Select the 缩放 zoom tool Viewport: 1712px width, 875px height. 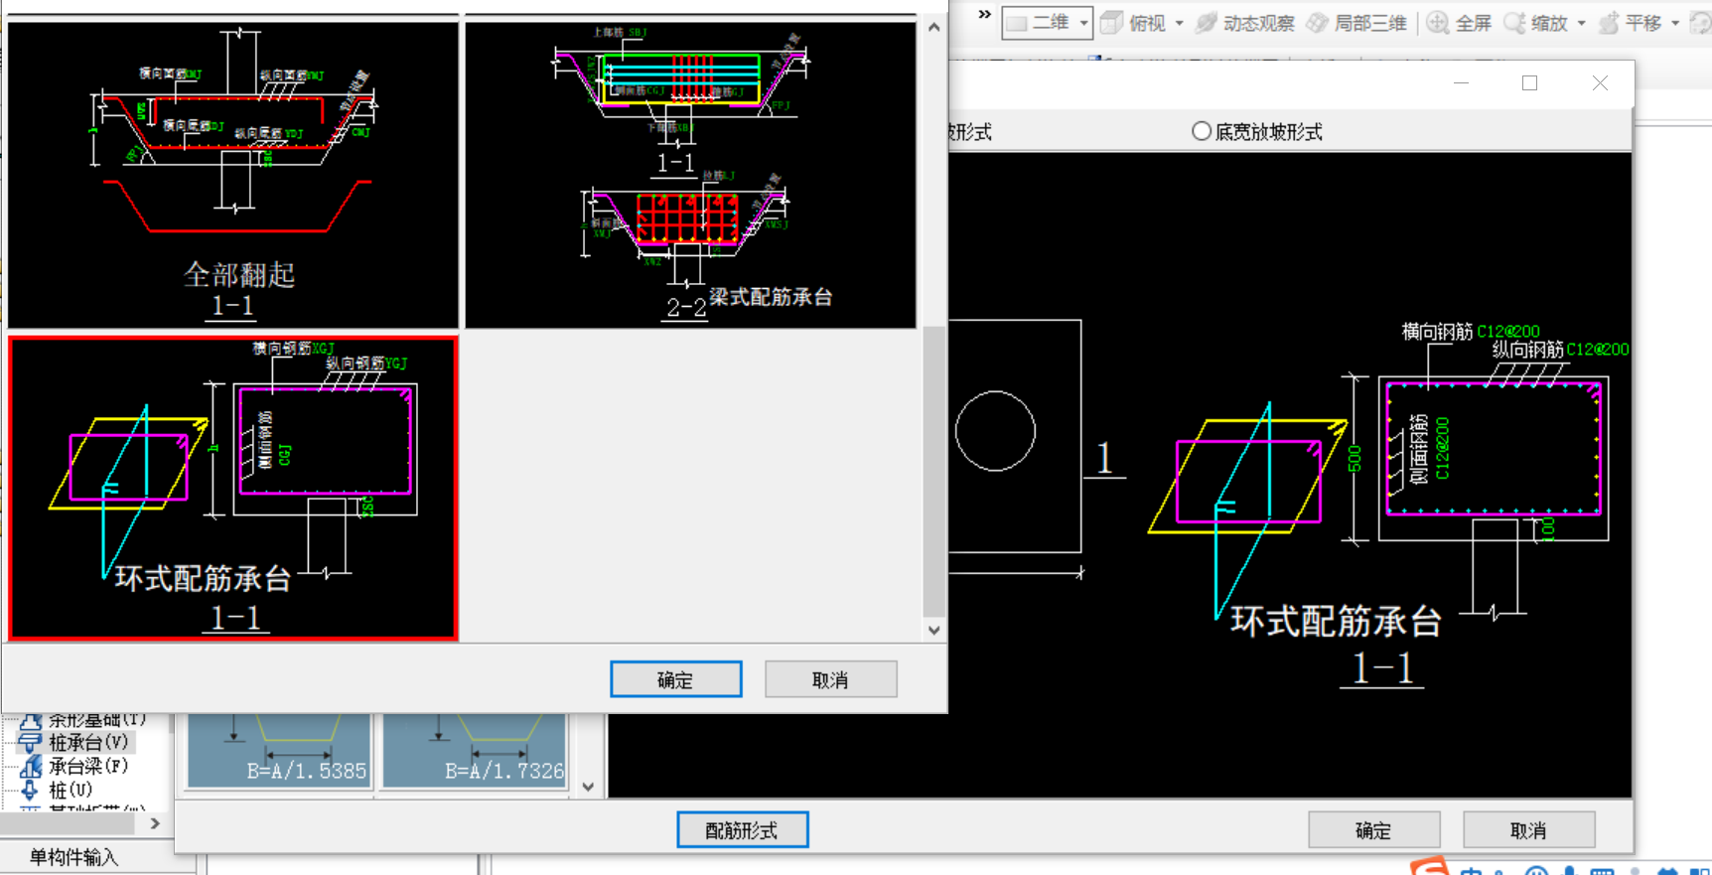(1536, 22)
